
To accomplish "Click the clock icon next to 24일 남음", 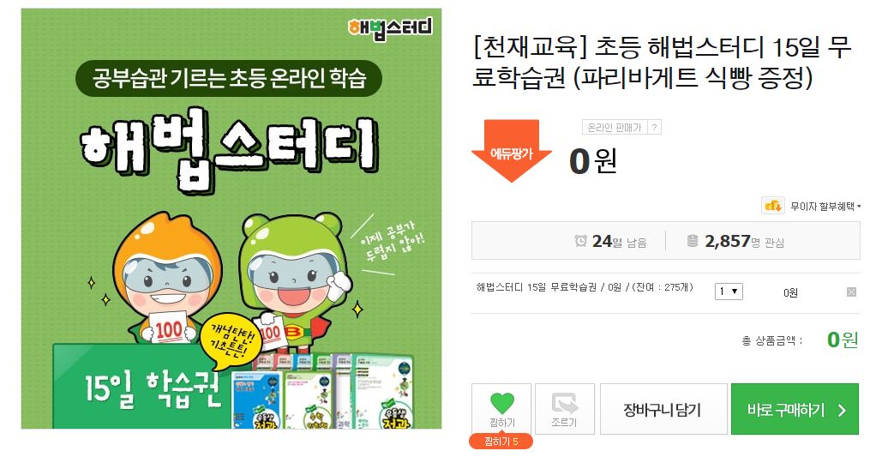I will tap(580, 241).
